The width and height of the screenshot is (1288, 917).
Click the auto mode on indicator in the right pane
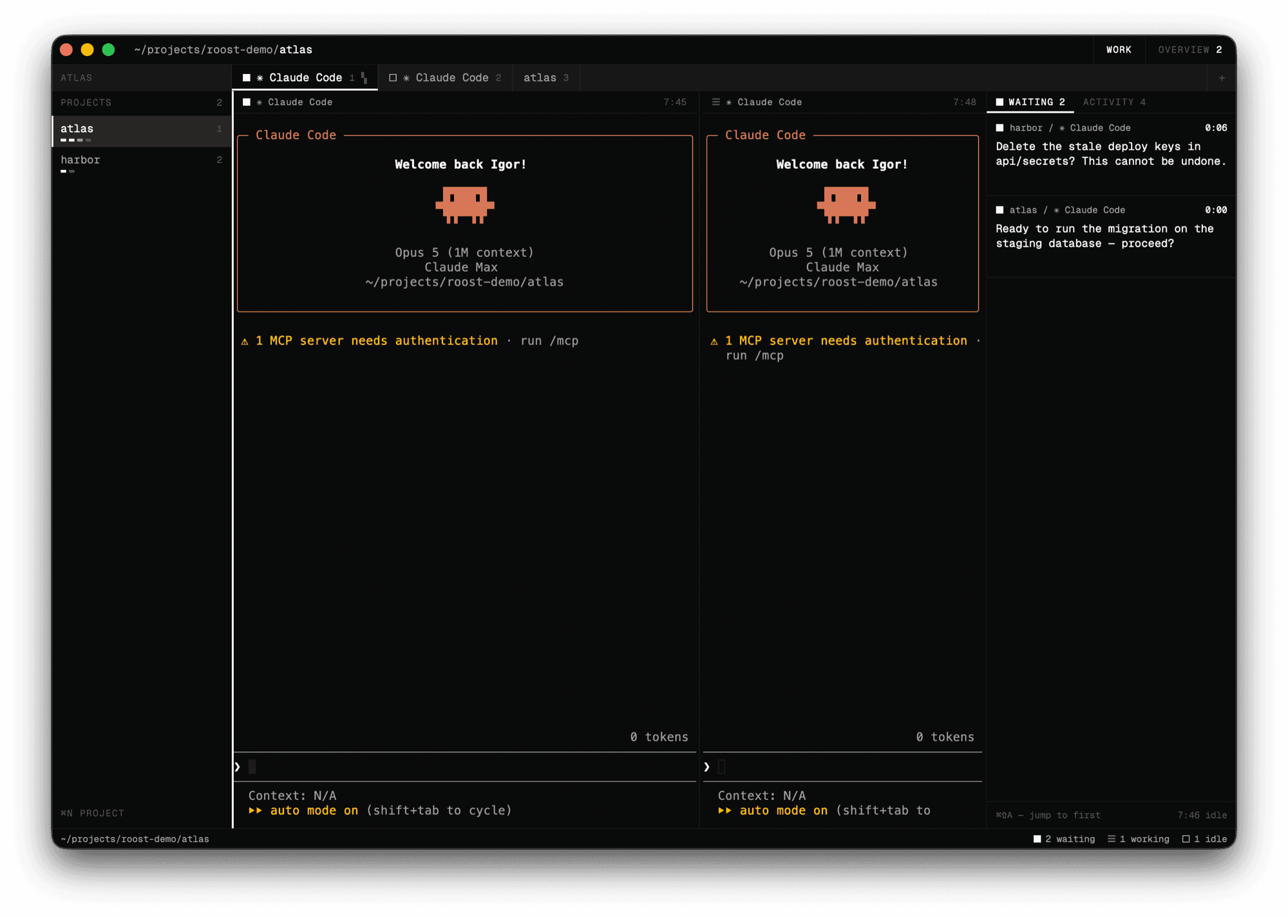(773, 810)
